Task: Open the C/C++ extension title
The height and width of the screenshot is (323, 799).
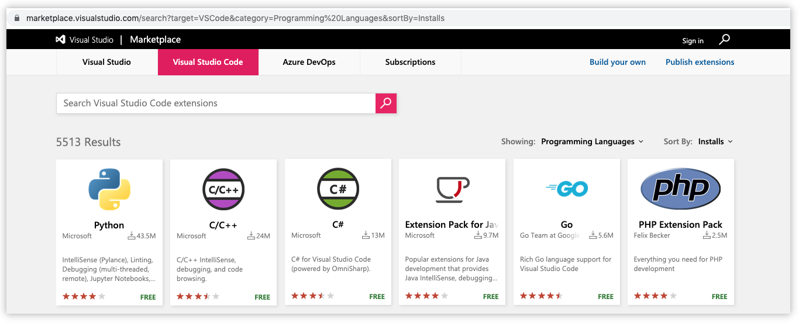Action: (x=223, y=225)
